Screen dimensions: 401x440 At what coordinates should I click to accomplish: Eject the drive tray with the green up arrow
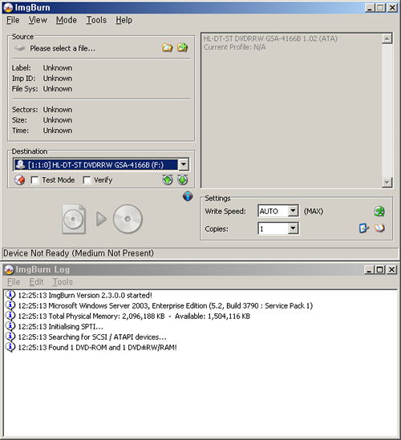[x=168, y=180]
